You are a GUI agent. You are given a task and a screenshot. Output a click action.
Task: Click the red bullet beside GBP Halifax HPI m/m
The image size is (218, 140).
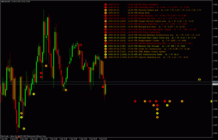pyautogui.click(x=106, y=18)
